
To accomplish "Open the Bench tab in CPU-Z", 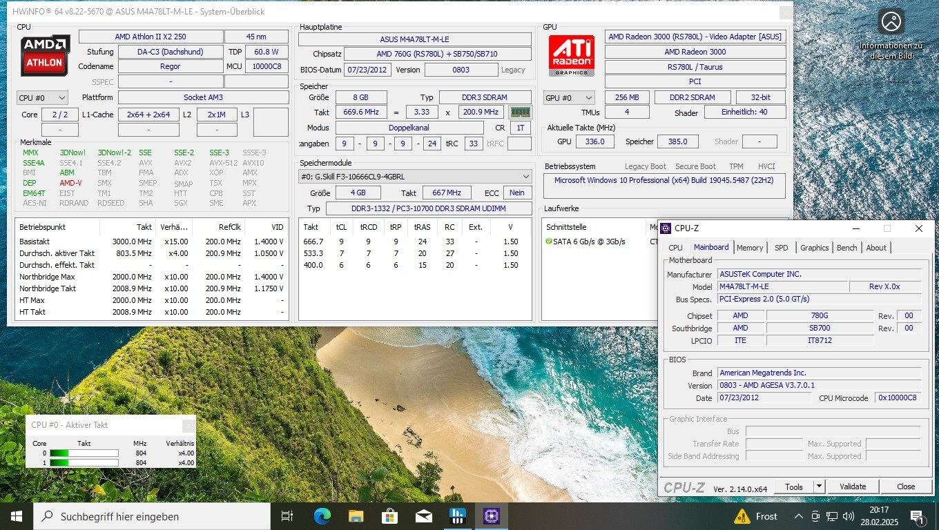I will [846, 248].
